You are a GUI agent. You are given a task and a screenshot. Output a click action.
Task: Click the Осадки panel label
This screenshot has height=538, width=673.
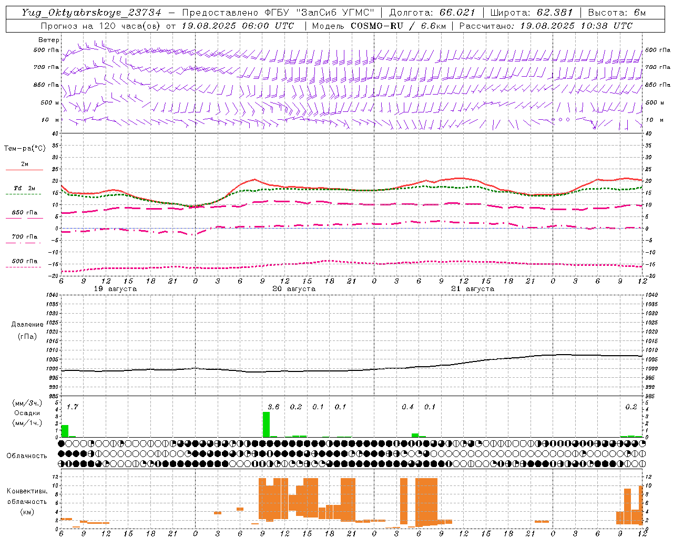tap(27, 413)
